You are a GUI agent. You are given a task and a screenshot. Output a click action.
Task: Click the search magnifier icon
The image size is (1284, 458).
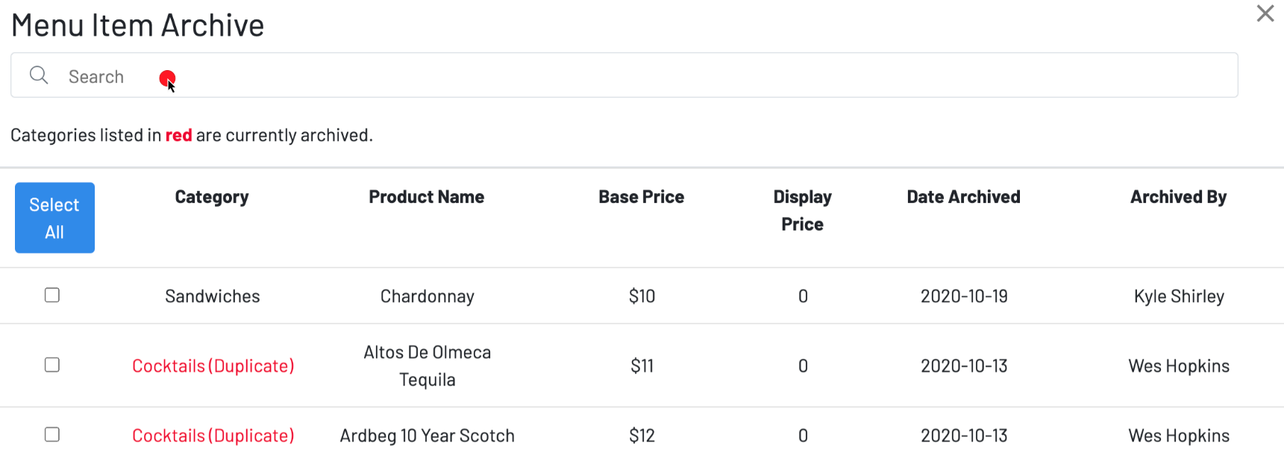39,75
